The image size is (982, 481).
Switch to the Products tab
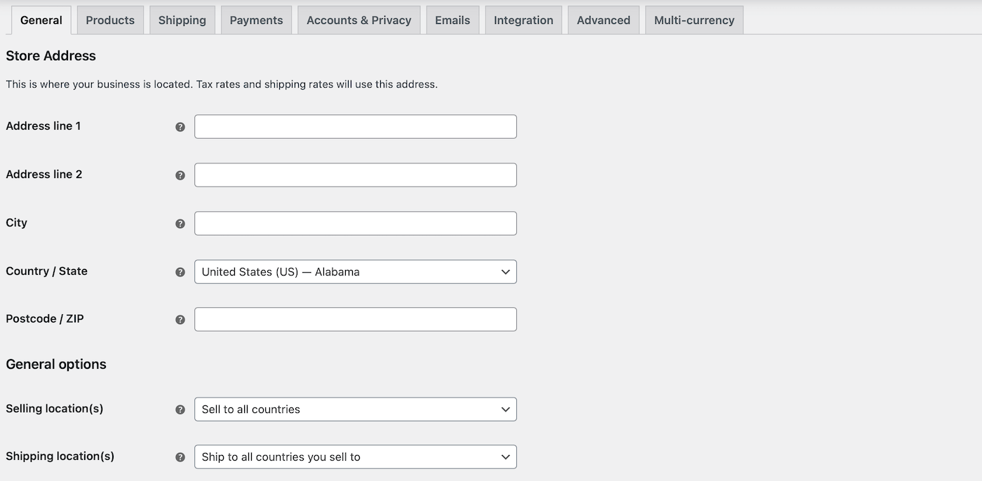pyautogui.click(x=109, y=20)
